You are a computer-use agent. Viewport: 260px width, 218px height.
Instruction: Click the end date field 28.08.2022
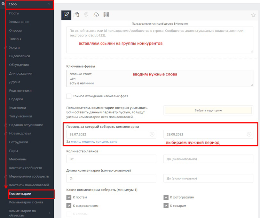[208, 134]
